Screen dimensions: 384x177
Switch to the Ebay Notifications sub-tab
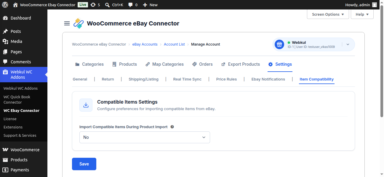point(268,79)
